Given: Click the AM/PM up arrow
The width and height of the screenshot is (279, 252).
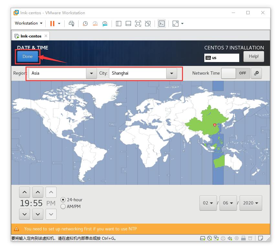Looking at the screenshot, I should tap(51, 192).
